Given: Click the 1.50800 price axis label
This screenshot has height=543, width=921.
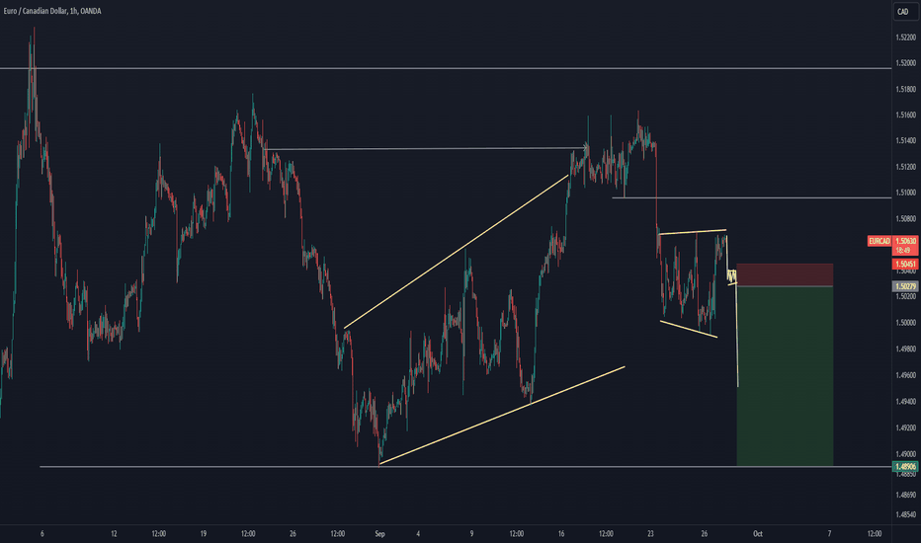Looking at the screenshot, I should 906,219.
